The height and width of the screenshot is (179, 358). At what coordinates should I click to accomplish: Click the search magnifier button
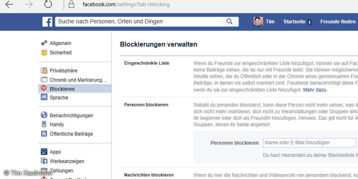pyautogui.click(x=229, y=21)
